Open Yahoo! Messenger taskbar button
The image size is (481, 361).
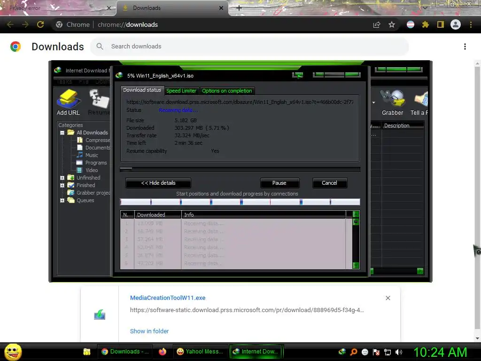201,352
